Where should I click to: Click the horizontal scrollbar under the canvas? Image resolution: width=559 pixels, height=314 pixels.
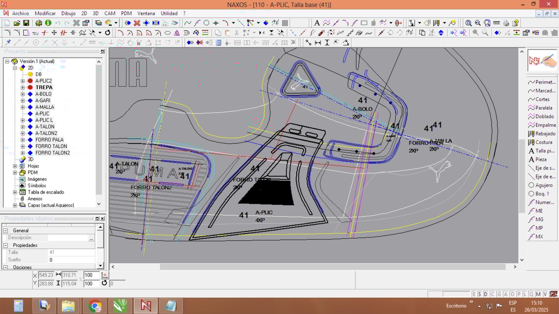tap(332, 267)
